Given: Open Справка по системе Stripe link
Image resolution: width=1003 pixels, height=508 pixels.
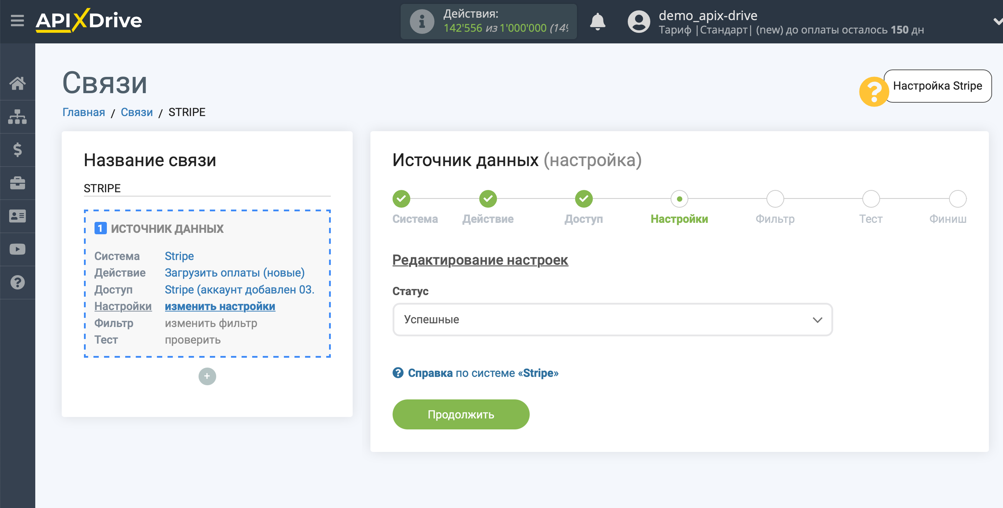Looking at the screenshot, I should tap(483, 373).
